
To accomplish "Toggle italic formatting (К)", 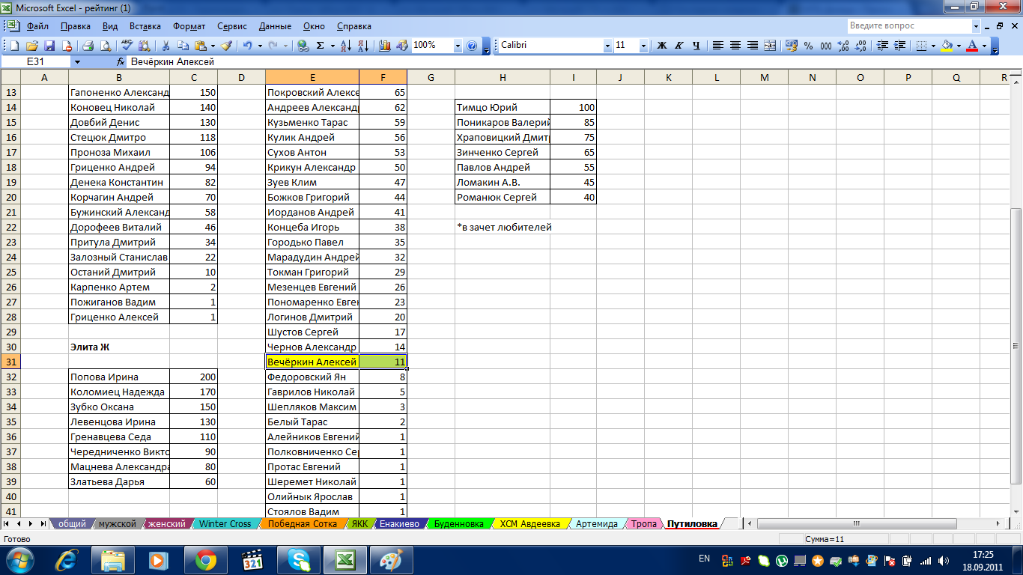I will click(679, 46).
